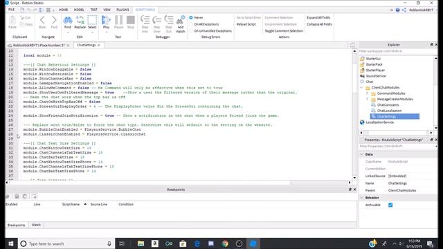Open the Select dropdown arrow
This screenshot has width=443, height=249.
click(x=92, y=33)
